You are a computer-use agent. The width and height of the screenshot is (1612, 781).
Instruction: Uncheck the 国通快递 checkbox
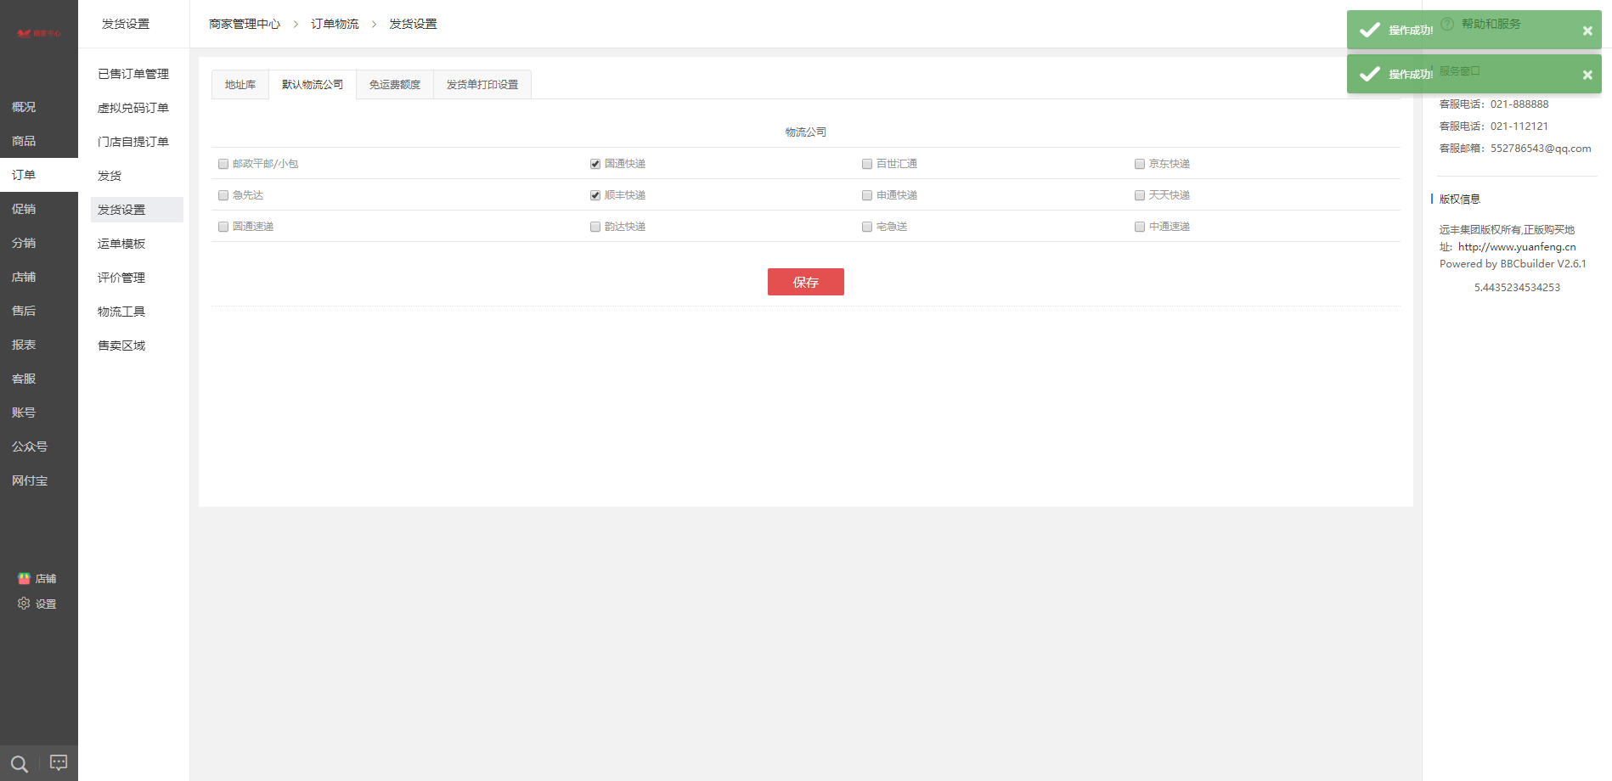595,164
